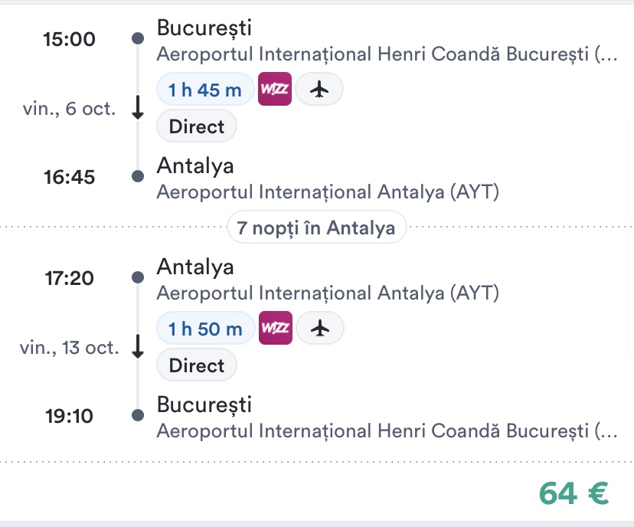634x527 pixels.
Task: Select the vin., 6 oct. date label
Action: pyautogui.click(x=69, y=109)
